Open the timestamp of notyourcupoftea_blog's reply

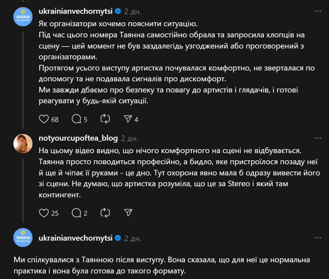[129, 138]
